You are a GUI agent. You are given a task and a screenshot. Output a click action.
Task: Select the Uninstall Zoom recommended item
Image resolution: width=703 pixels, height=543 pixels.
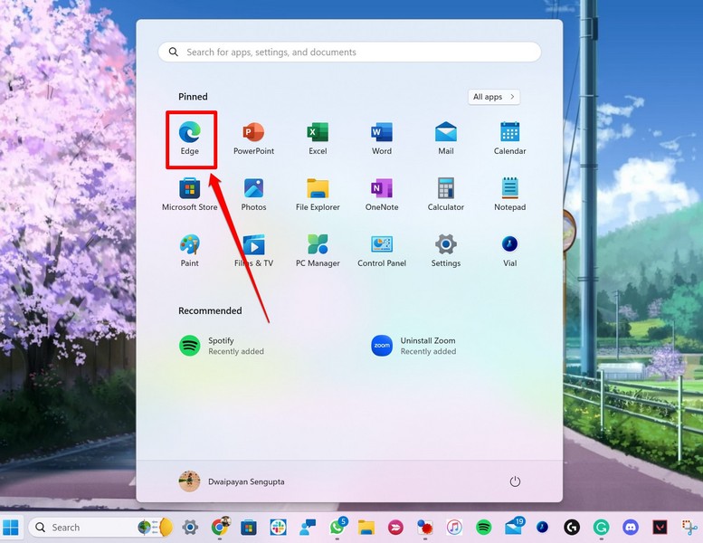413,346
